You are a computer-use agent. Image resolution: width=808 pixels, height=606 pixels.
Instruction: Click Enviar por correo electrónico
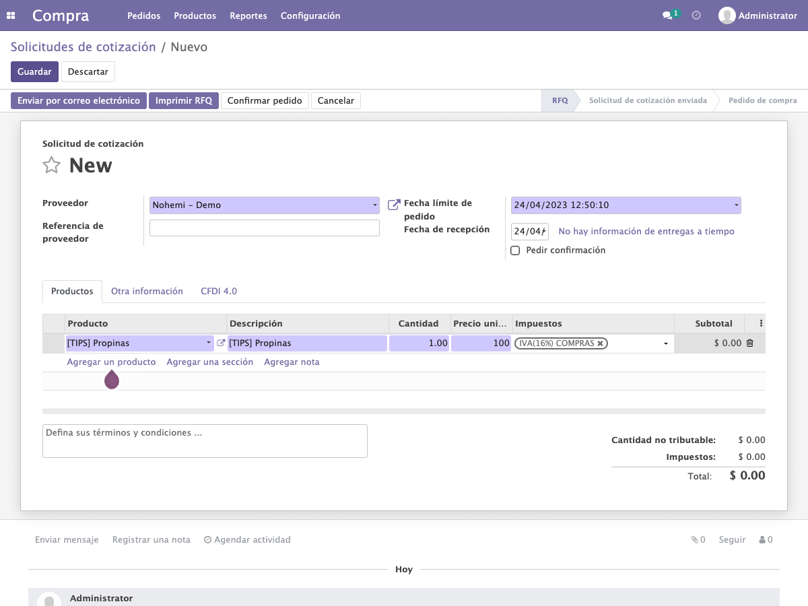coord(79,101)
